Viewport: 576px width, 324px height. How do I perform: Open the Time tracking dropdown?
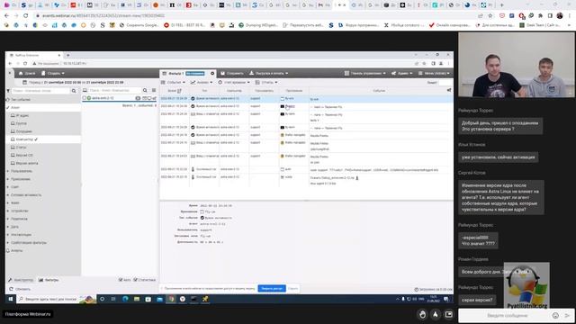[234, 82]
